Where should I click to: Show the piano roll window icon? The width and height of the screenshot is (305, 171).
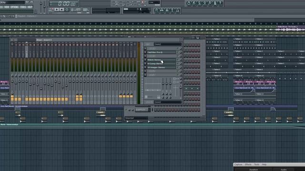[x=167, y=10]
